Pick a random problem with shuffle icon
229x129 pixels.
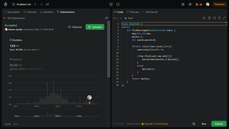click(47, 4)
